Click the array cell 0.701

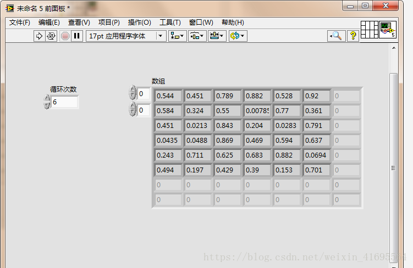pyautogui.click(x=317, y=170)
